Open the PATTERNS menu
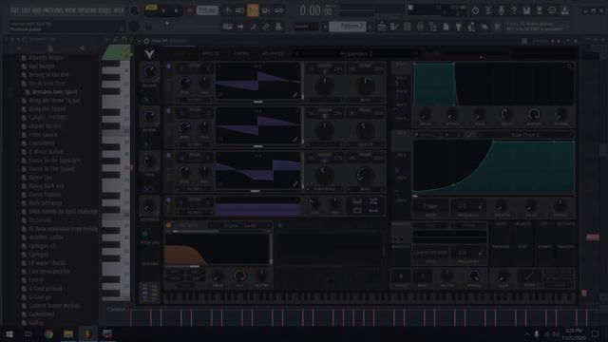608x342 pixels. [53, 10]
